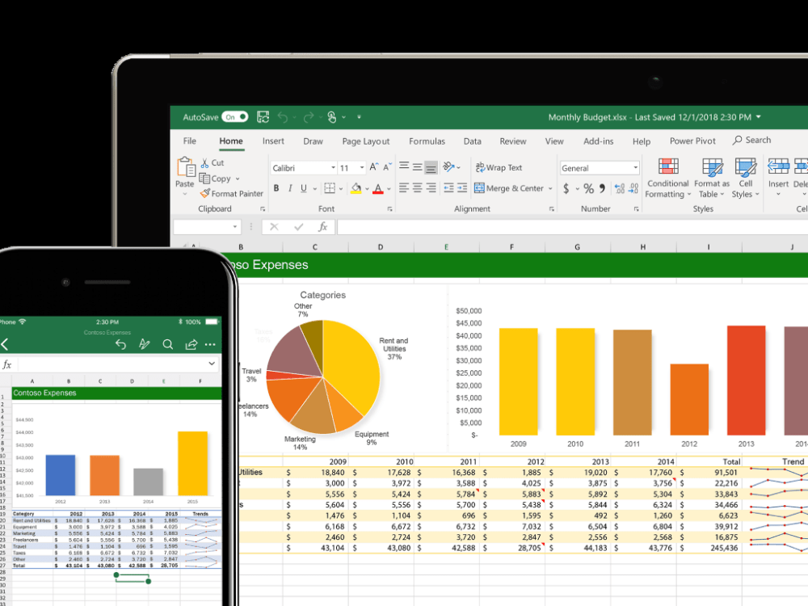Toggle Align Right
Viewport: 808px width, 606px height.
click(x=431, y=188)
